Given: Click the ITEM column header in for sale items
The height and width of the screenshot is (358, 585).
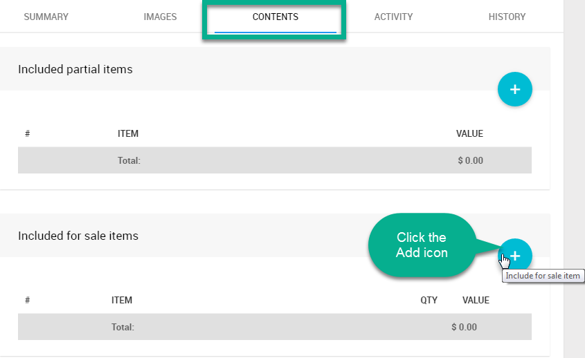Looking at the screenshot, I should click(x=122, y=300).
